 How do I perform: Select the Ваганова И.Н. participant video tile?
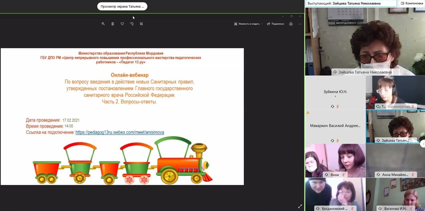395,194
